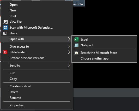Screen dimensions: 139x111
Task: Select Create shortcut
Action: [x=37, y=86]
